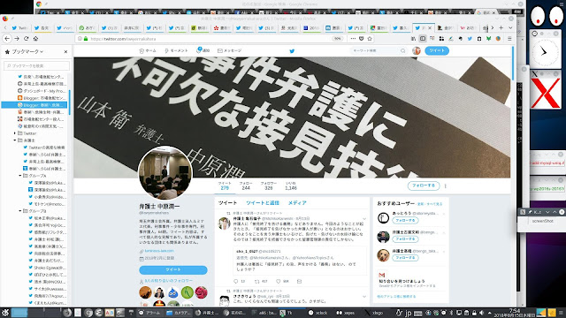Open new tab with plus button
This screenshot has width=566, height=318.
pyautogui.click(x=501, y=27)
